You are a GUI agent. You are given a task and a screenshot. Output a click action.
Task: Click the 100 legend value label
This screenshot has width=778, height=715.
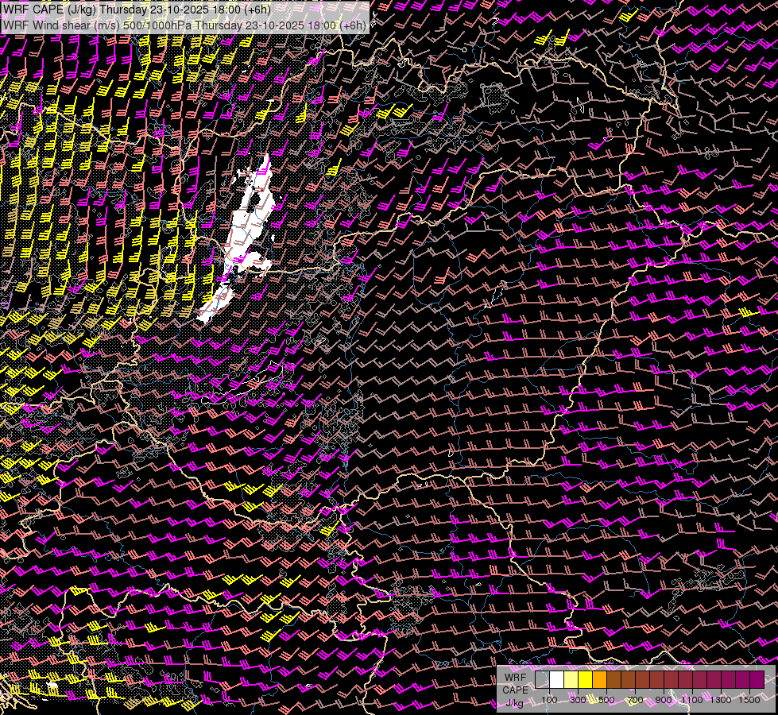[x=549, y=700]
